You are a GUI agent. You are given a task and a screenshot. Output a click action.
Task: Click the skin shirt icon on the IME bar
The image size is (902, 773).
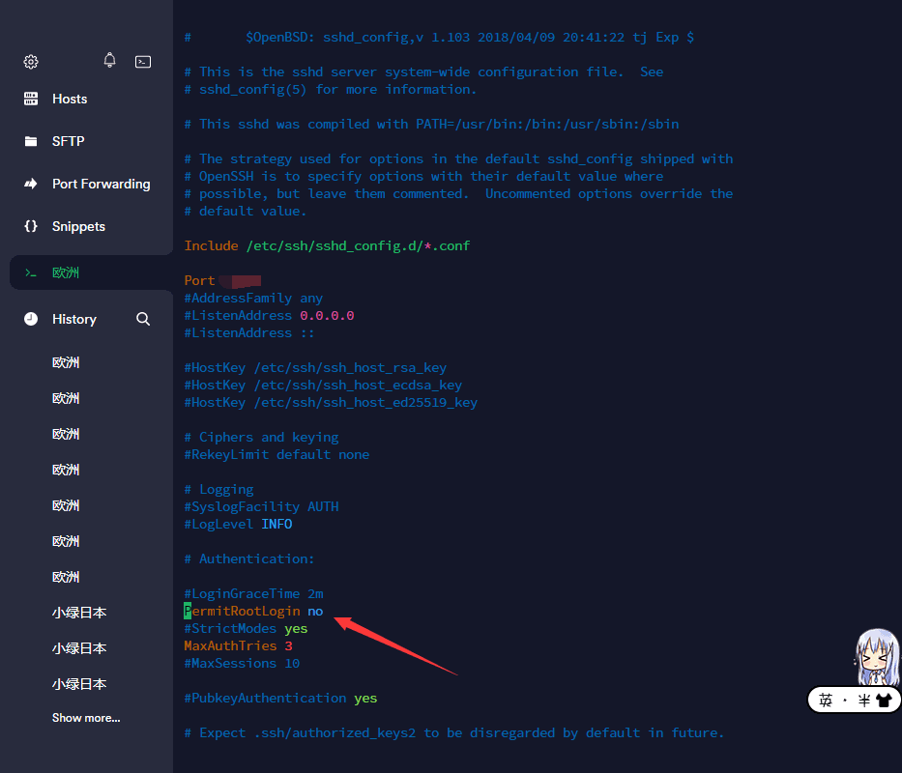coord(884,701)
